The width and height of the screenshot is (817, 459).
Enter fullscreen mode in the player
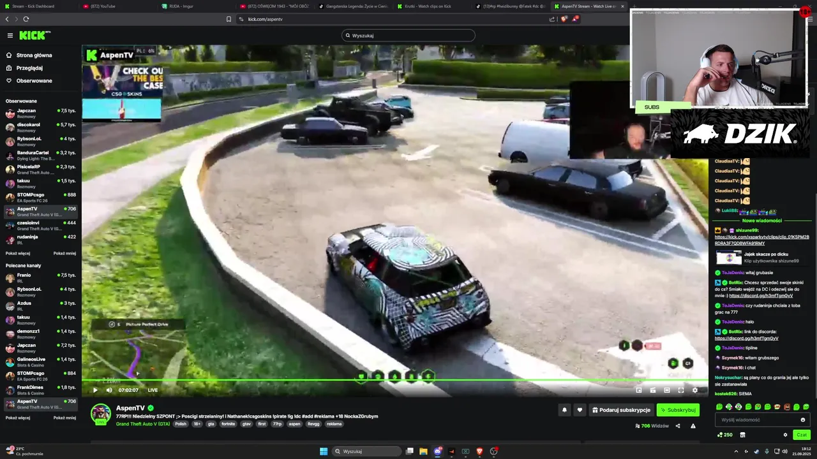[x=681, y=390]
